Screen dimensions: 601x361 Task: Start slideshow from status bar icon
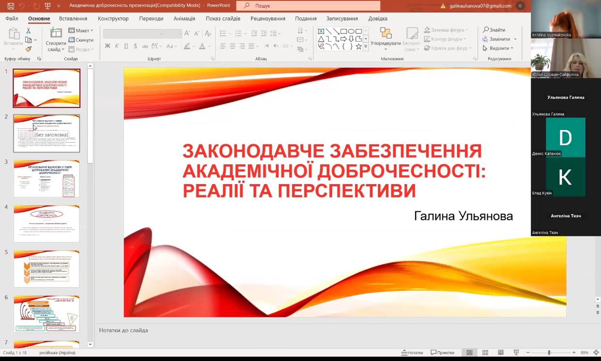tap(516, 352)
